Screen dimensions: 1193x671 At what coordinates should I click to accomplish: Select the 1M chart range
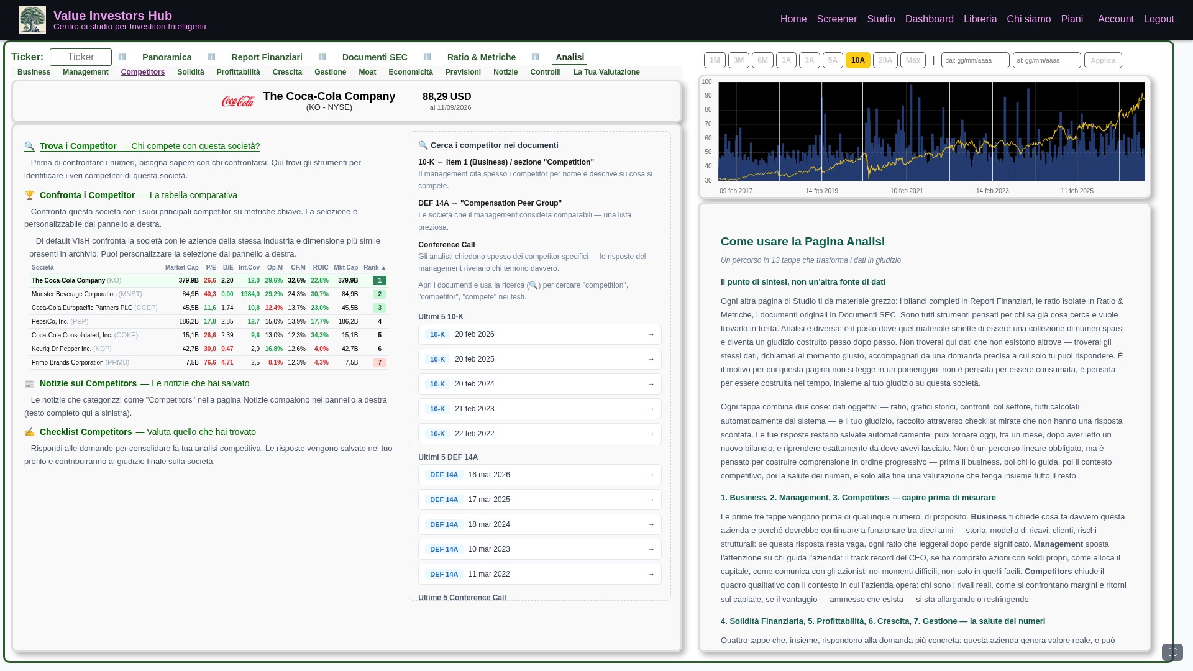(715, 60)
